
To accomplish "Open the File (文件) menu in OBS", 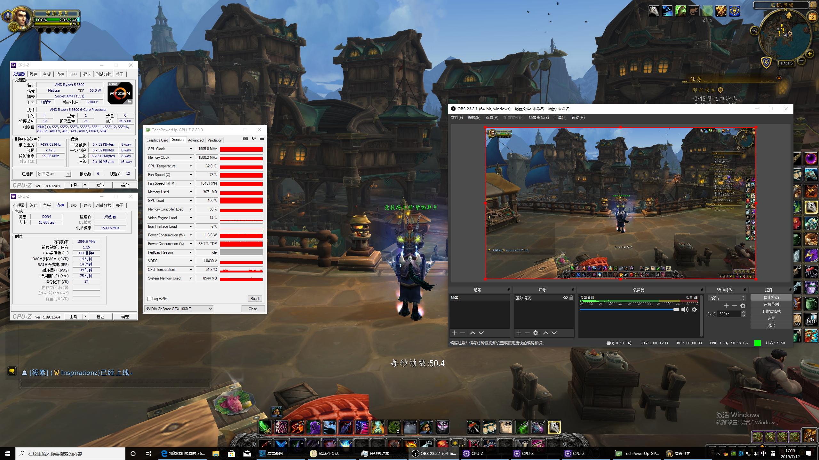I will pyautogui.click(x=457, y=118).
